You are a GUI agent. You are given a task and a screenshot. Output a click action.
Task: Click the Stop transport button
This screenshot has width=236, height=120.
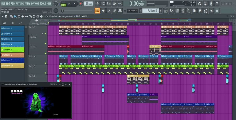[x=75, y=4]
